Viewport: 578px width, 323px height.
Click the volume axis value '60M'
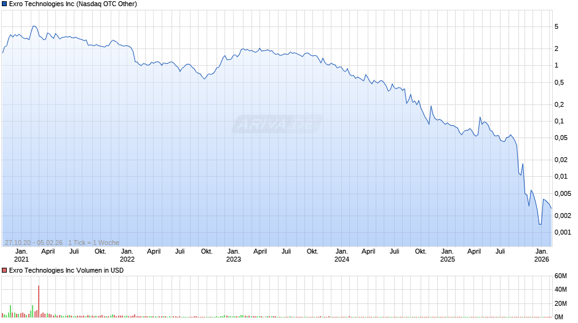coord(561,276)
